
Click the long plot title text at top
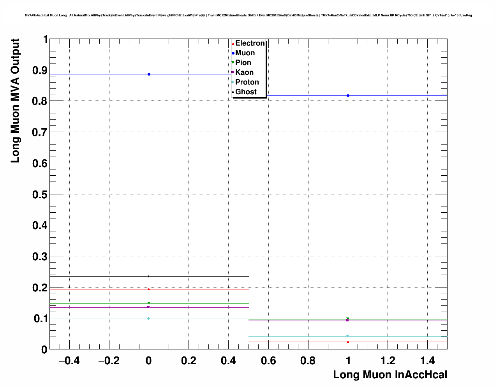click(248, 15)
